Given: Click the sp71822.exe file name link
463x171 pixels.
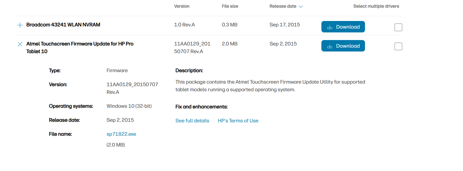Looking at the screenshot, I should pyautogui.click(x=121, y=134).
